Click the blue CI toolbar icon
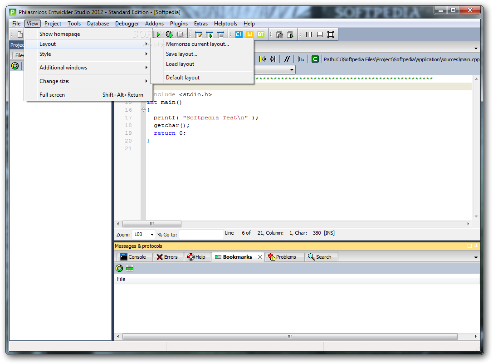Screen dimensions: 493x364 (x=239, y=34)
